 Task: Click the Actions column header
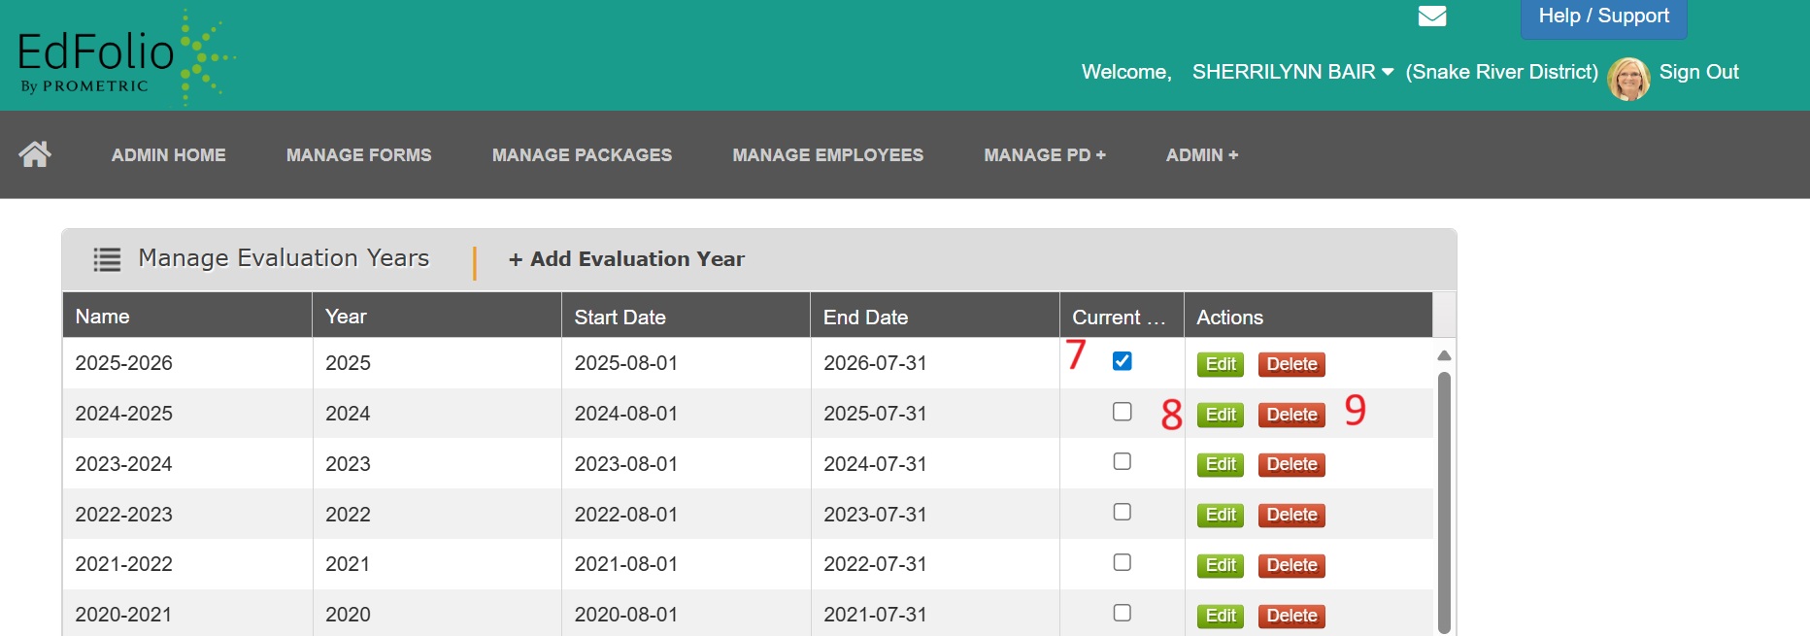pyautogui.click(x=1308, y=317)
